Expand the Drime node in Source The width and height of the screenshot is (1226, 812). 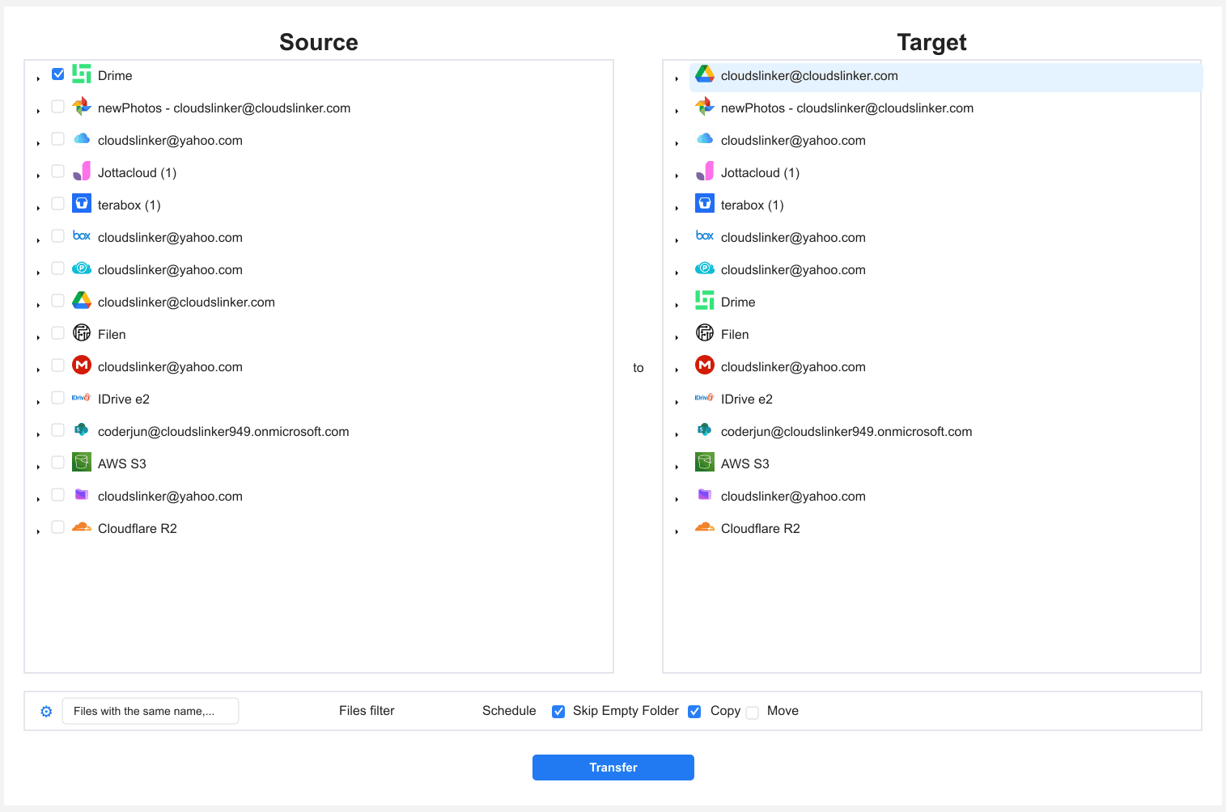pyautogui.click(x=38, y=78)
